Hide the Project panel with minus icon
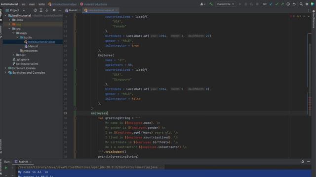 point(60,10)
